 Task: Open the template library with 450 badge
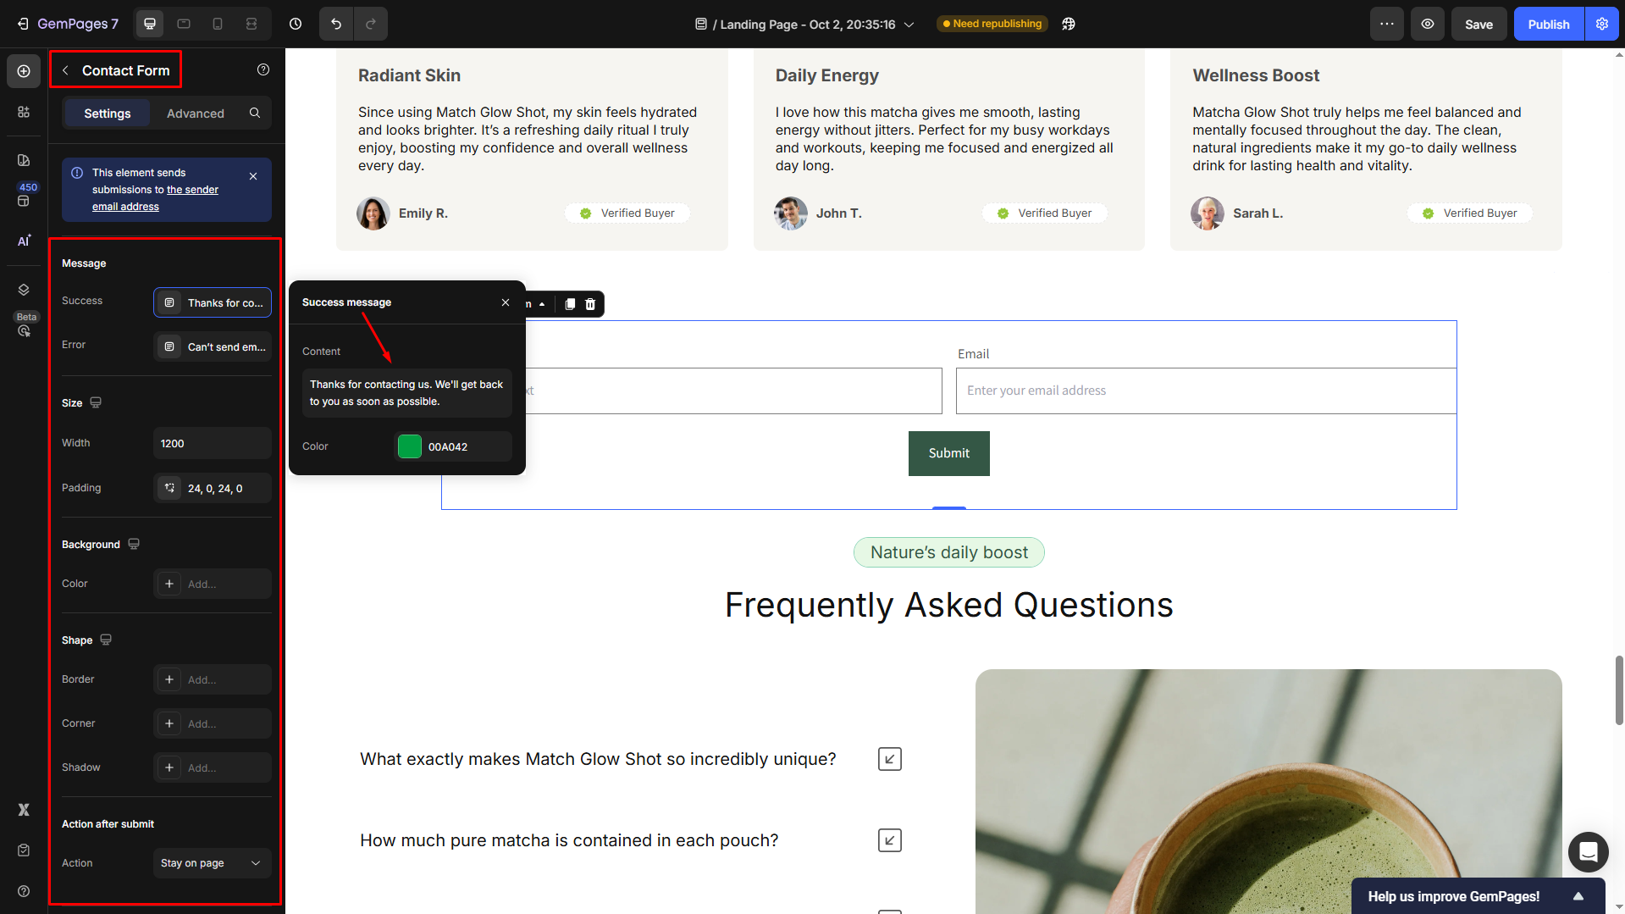tap(24, 200)
